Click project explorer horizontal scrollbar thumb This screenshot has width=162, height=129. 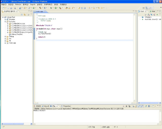pos(14,124)
